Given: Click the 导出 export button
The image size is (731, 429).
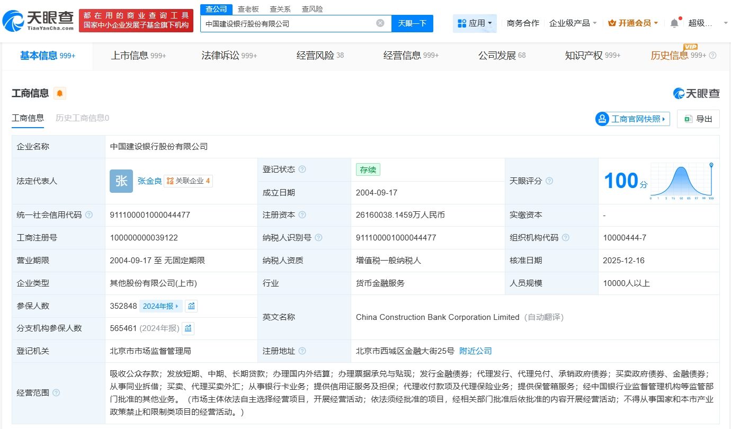Looking at the screenshot, I should click(x=698, y=119).
